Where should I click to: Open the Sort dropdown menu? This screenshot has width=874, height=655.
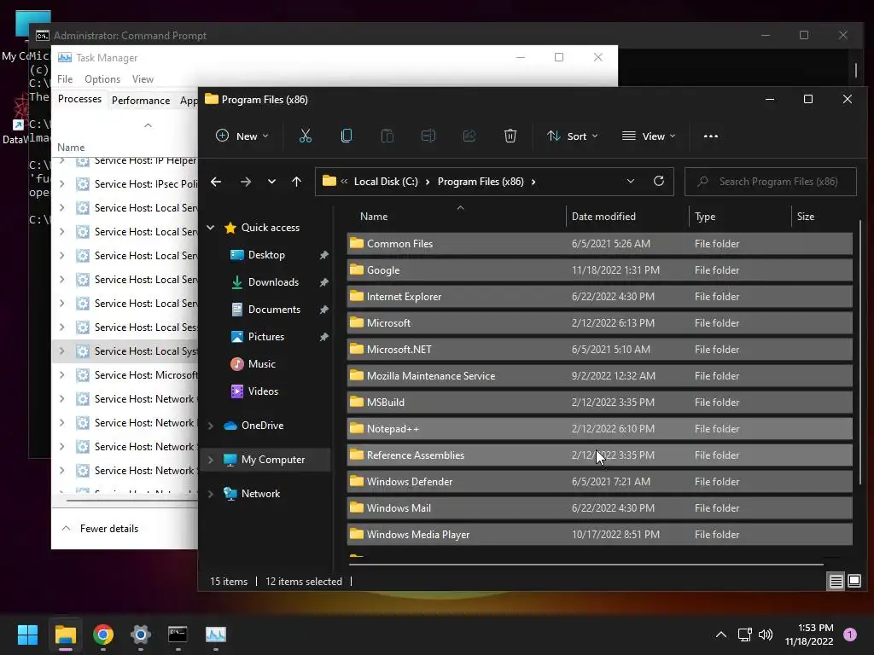[x=573, y=136]
